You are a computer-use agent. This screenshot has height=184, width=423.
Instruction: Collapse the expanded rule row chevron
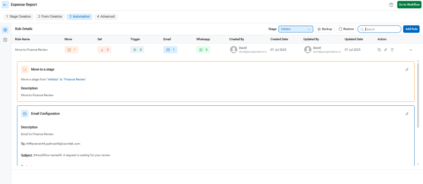point(410,50)
